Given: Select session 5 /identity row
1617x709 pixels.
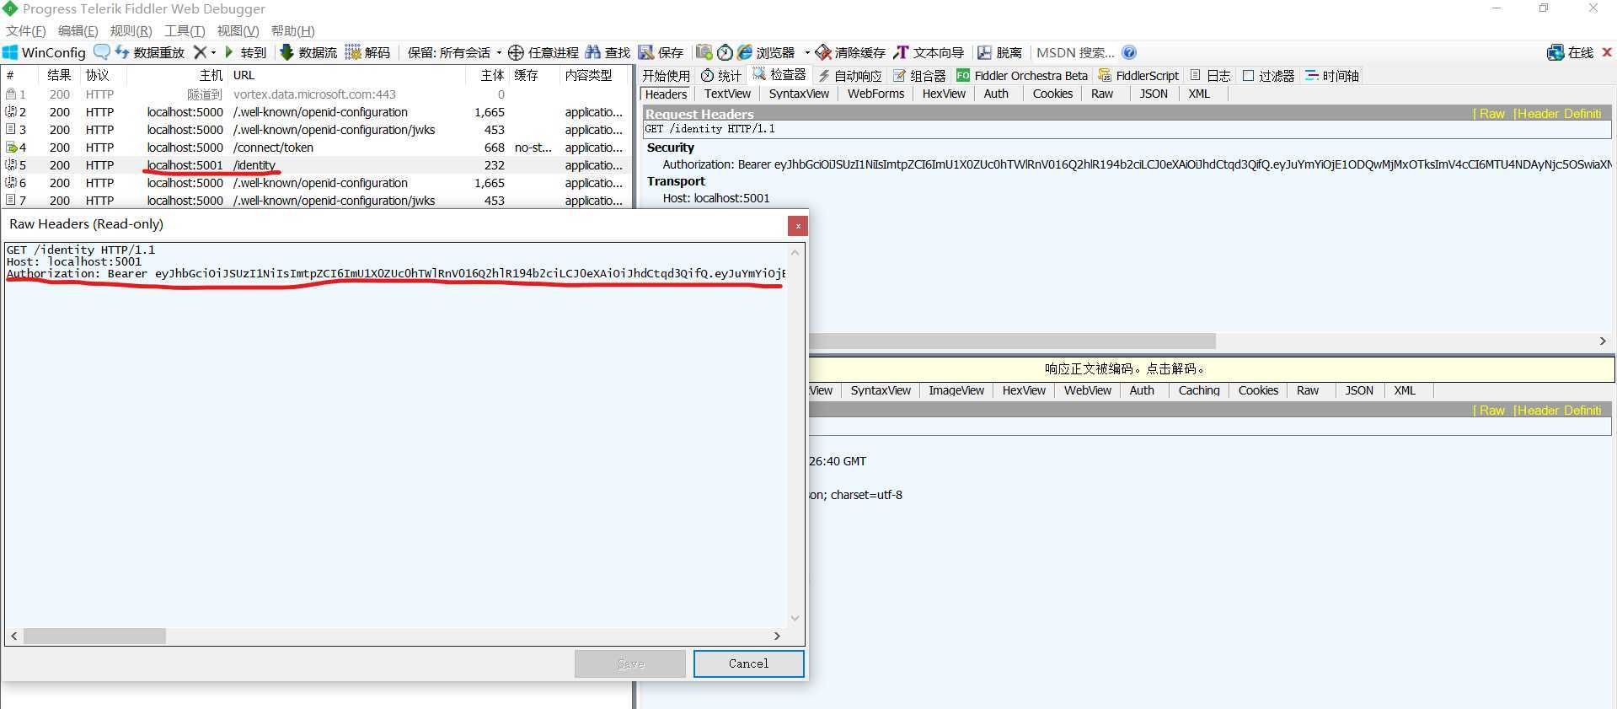Looking at the screenshot, I should pos(316,165).
